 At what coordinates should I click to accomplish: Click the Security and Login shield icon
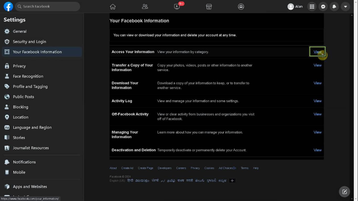click(7, 42)
